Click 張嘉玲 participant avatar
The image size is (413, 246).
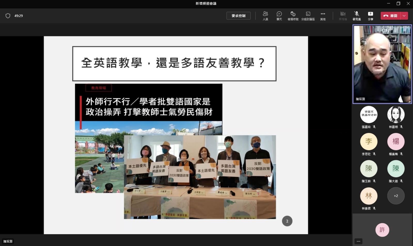pos(369,114)
